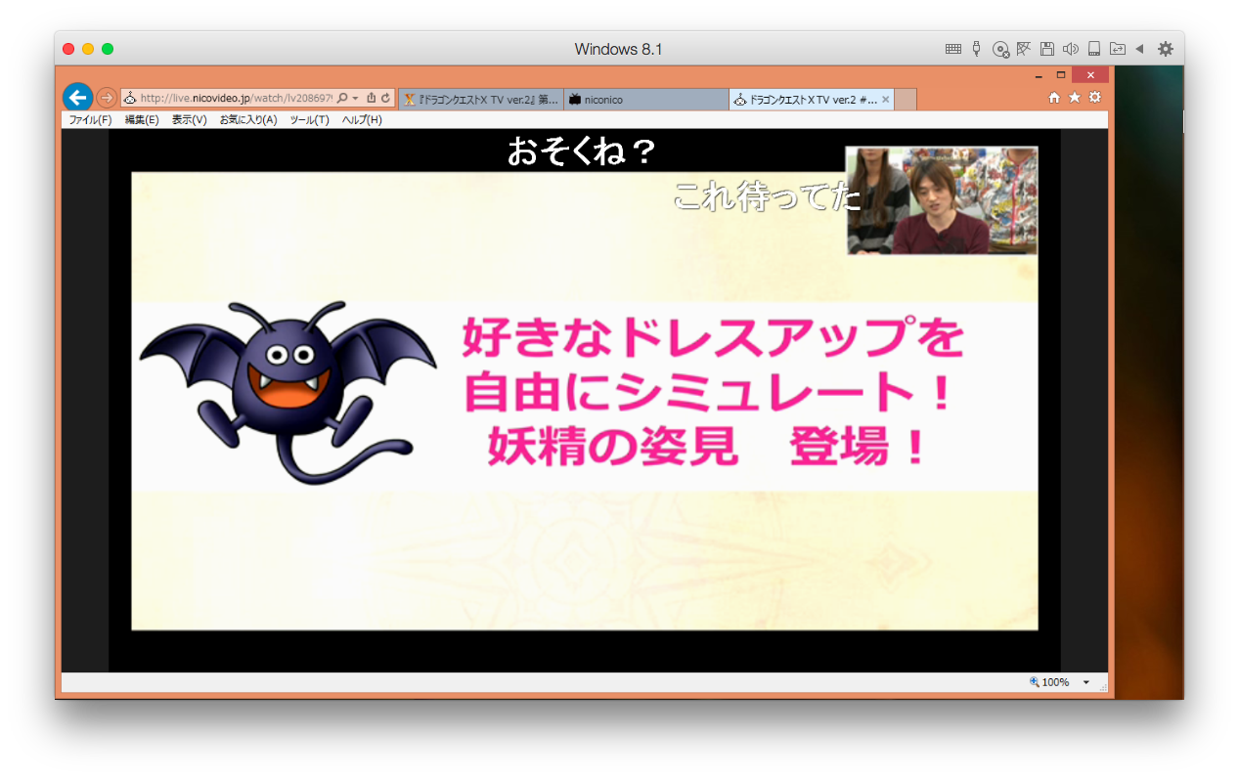Click the VM USB device icon
This screenshot has height=778, width=1239.
pyautogui.click(x=976, y=49)
